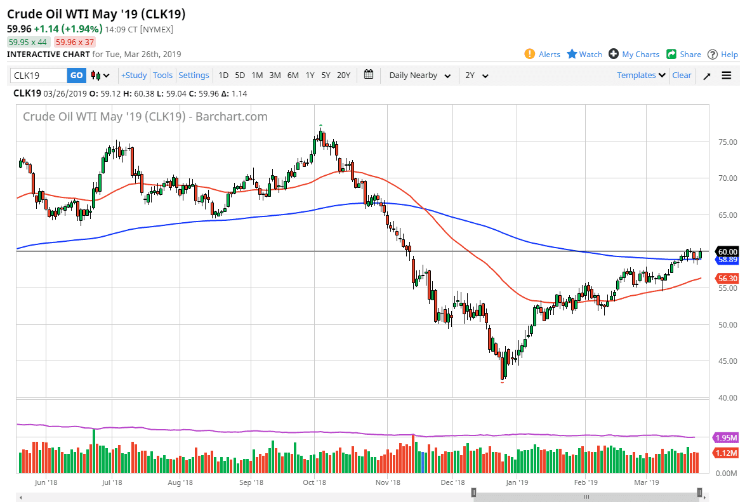Open the Daily Nearby dropdown
745x504 pixels.
pyautogui.click(x=419, y=75)
